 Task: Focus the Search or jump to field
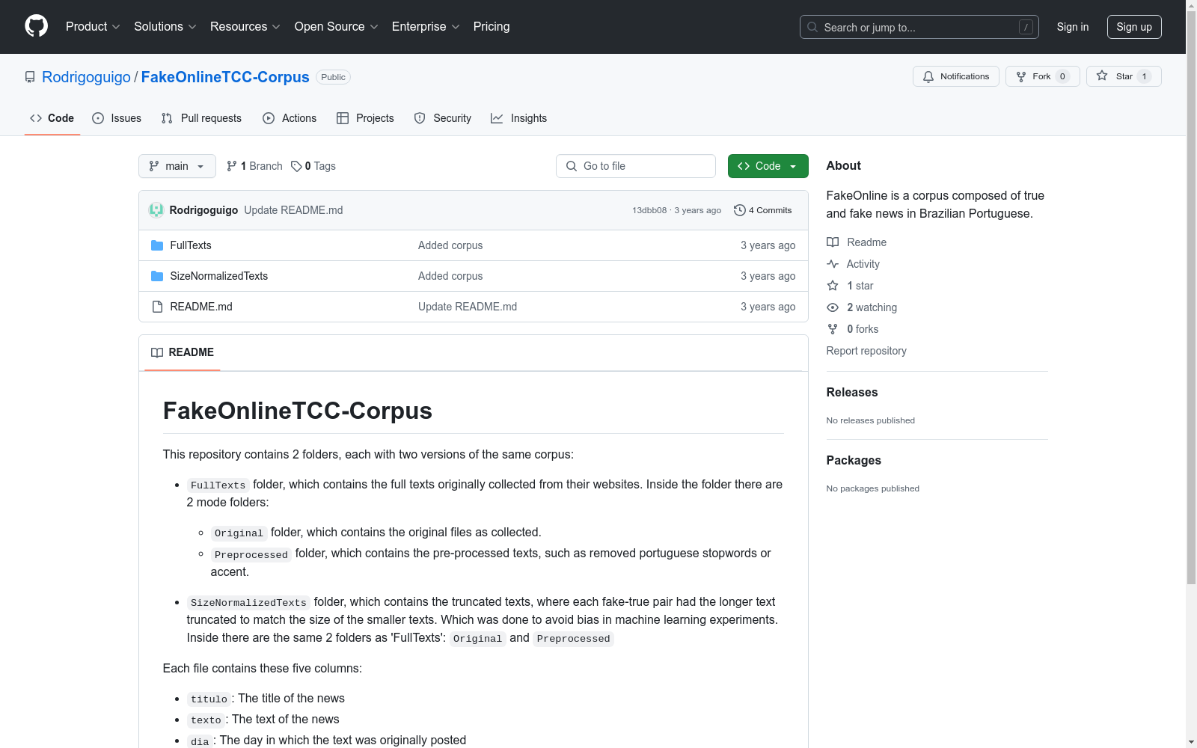(x=919, y=27)
